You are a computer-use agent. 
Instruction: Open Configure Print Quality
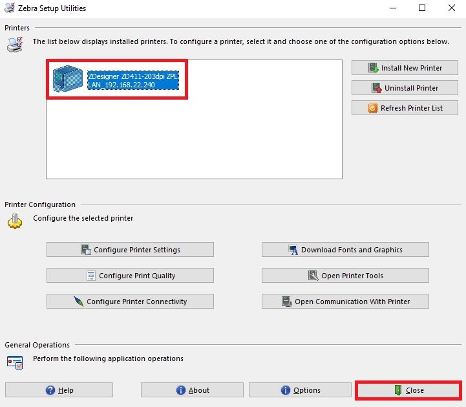130,275
